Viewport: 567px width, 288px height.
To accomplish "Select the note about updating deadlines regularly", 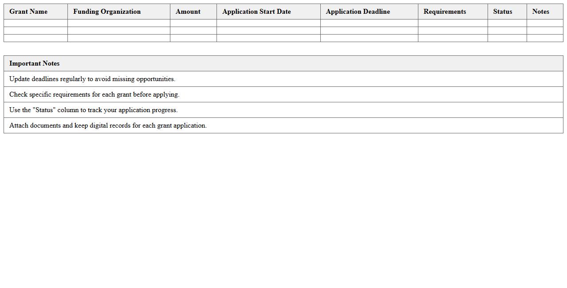I will 92,79.
